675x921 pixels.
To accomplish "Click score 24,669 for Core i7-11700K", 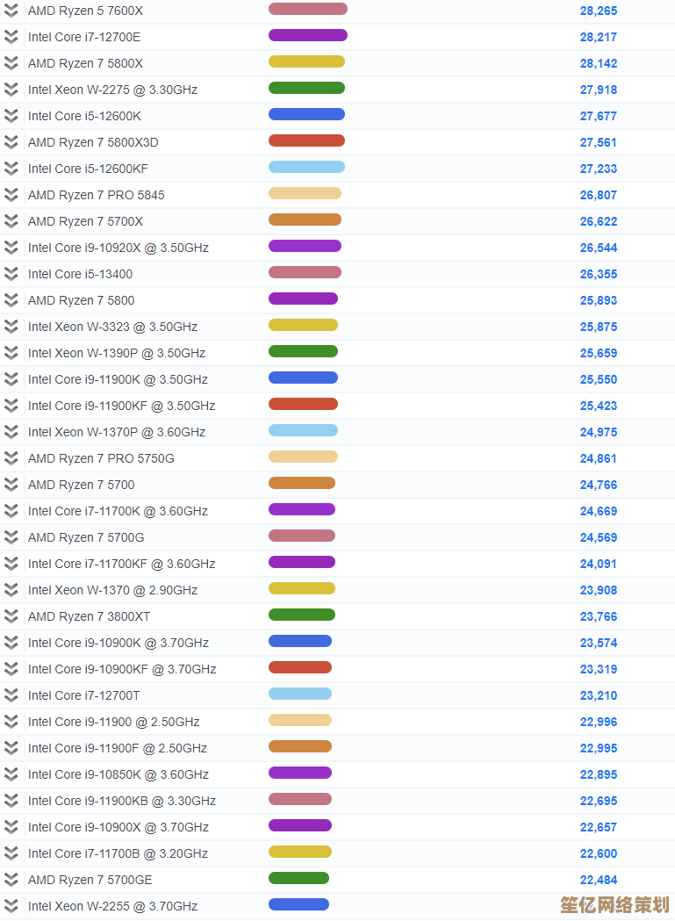I will [598, 511].
